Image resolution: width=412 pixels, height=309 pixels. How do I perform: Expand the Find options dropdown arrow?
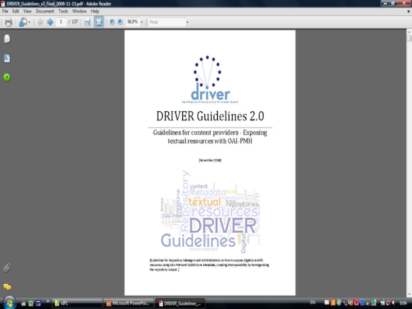(187, 22)
